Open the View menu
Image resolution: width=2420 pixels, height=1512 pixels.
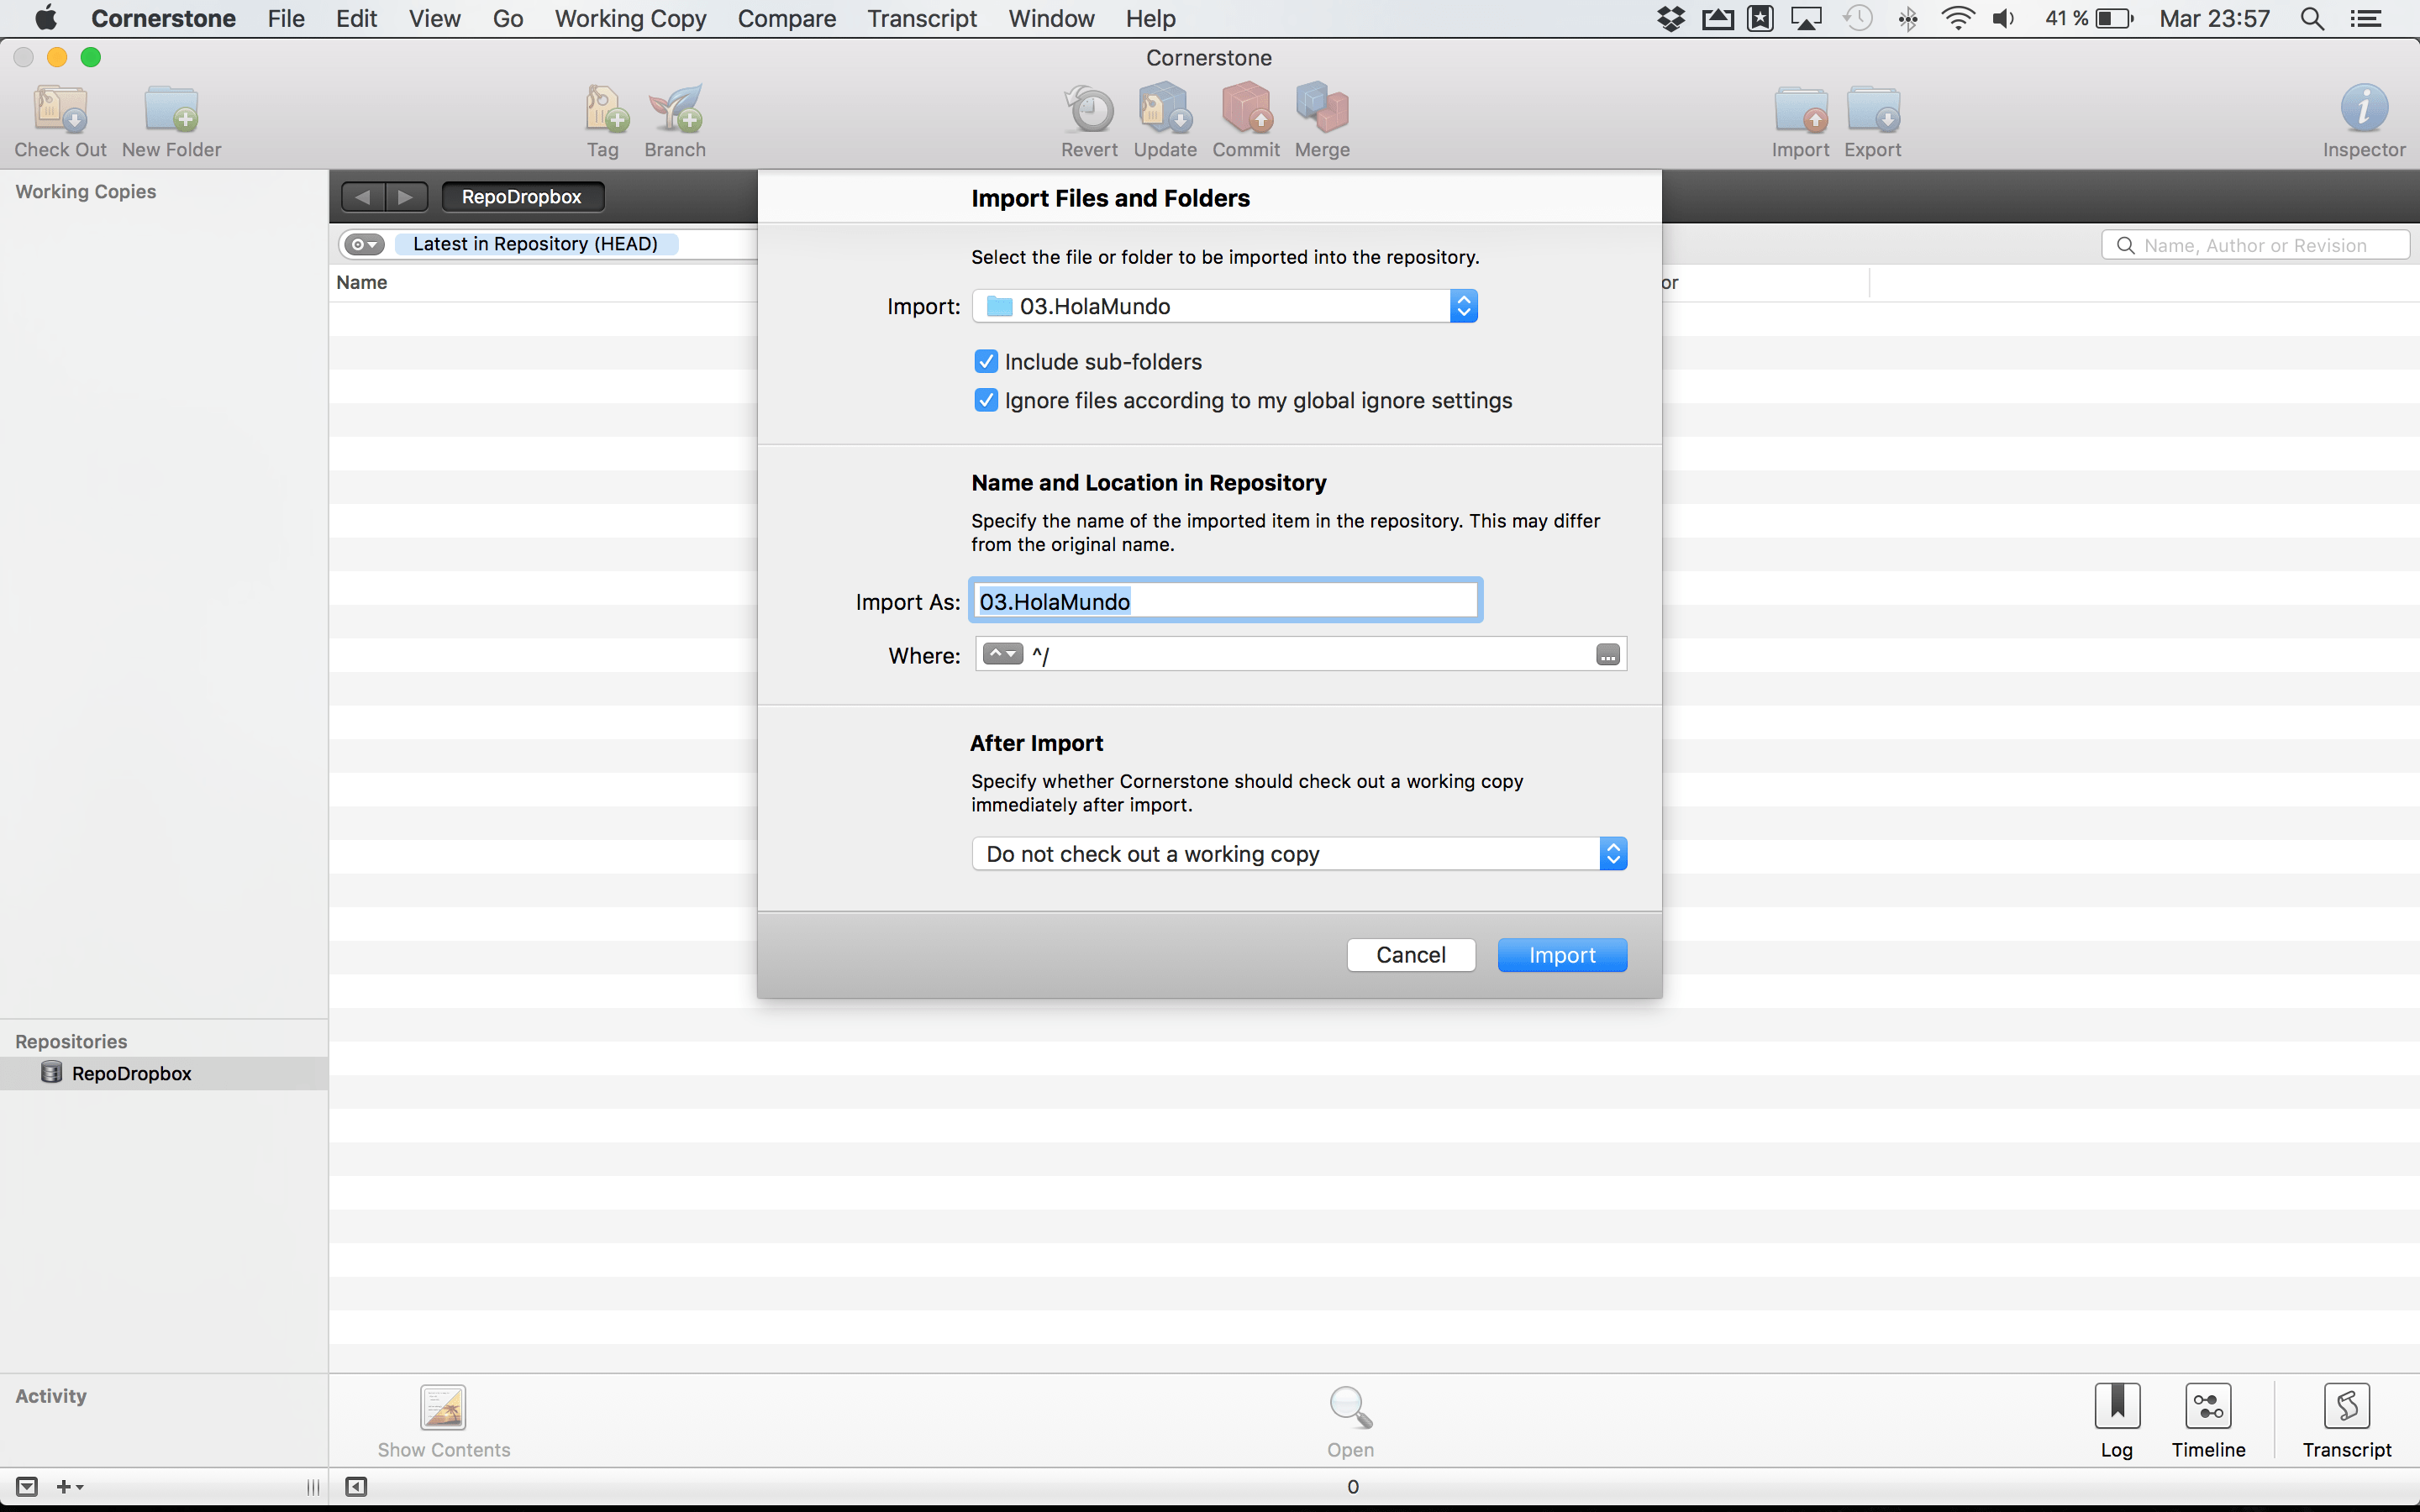(x=434, y=19)
